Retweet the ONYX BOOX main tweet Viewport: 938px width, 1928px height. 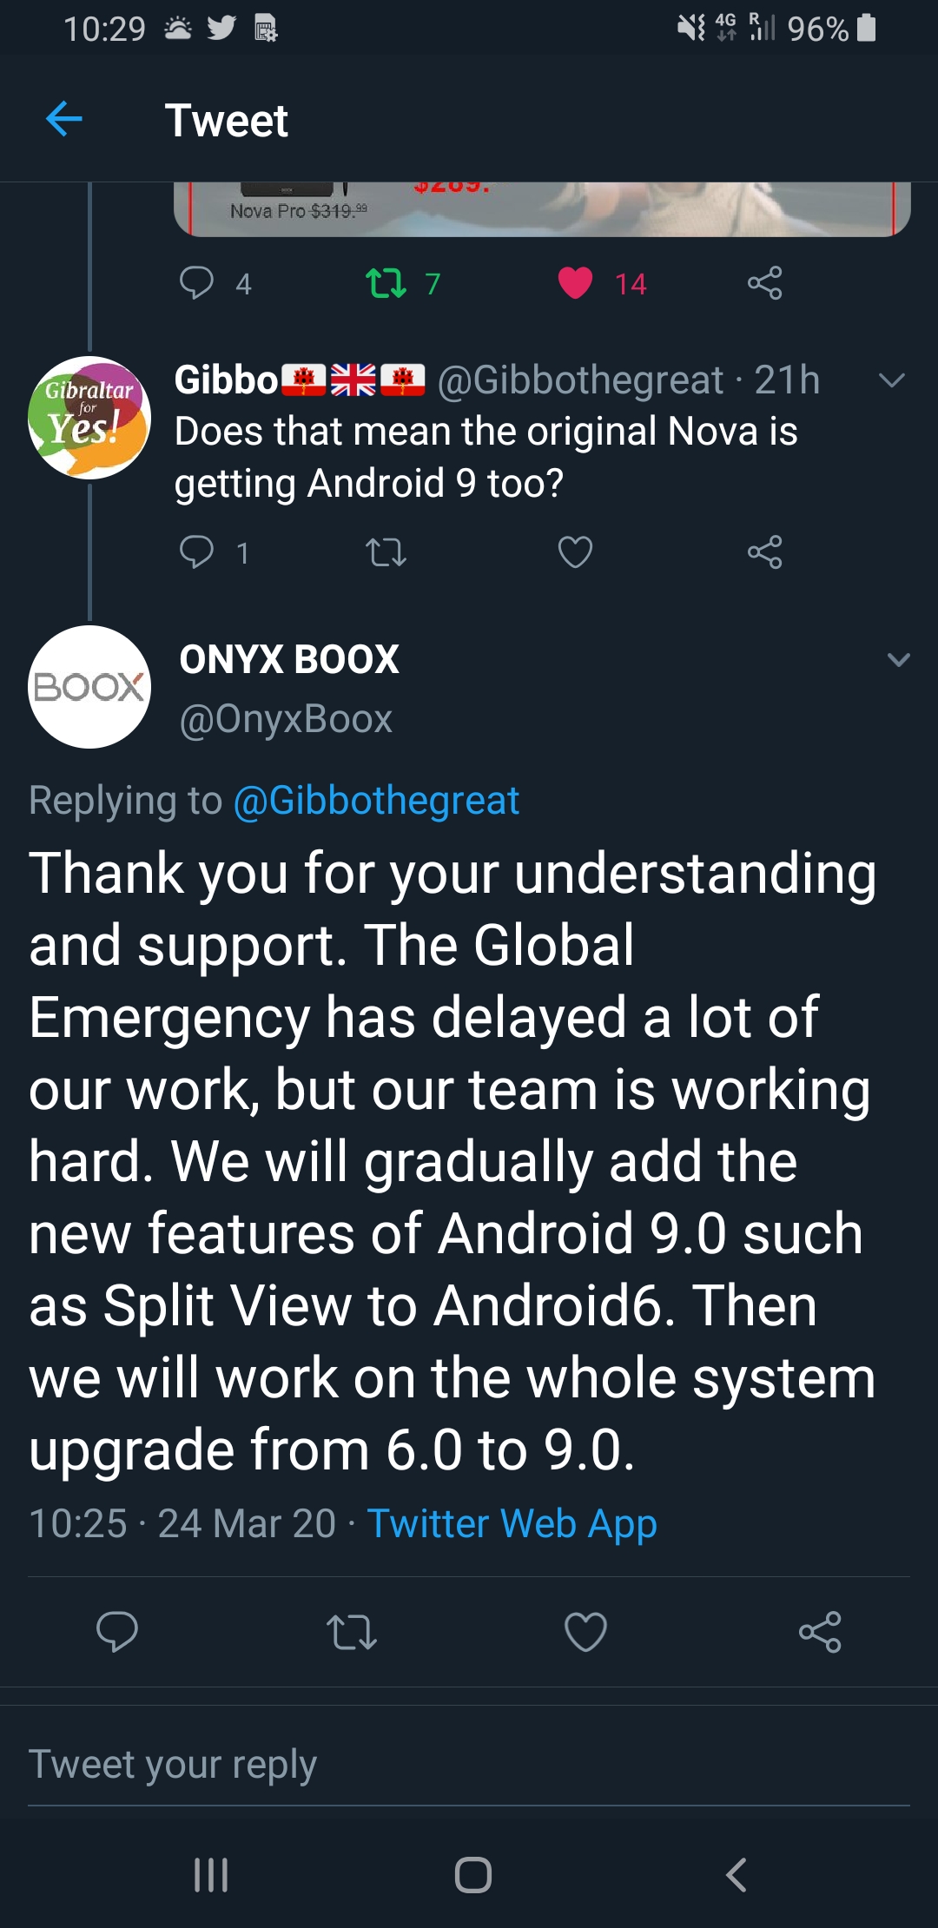[351, 1631]
